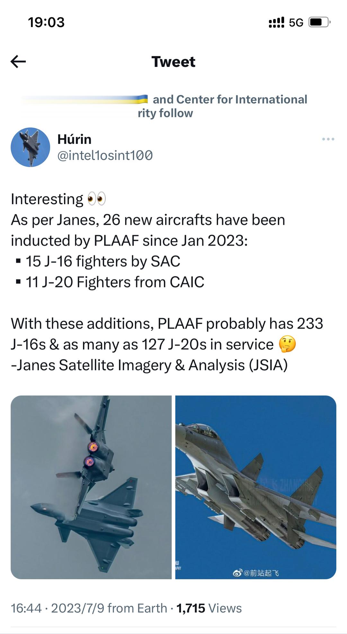
Task: Open the three-dot tweet options menu
Action: tap(328, 139)
